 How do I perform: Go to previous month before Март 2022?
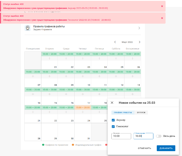(115, 42)
